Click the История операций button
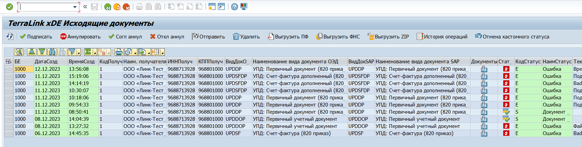Screen dimensions: 582x147 point(442,37)
